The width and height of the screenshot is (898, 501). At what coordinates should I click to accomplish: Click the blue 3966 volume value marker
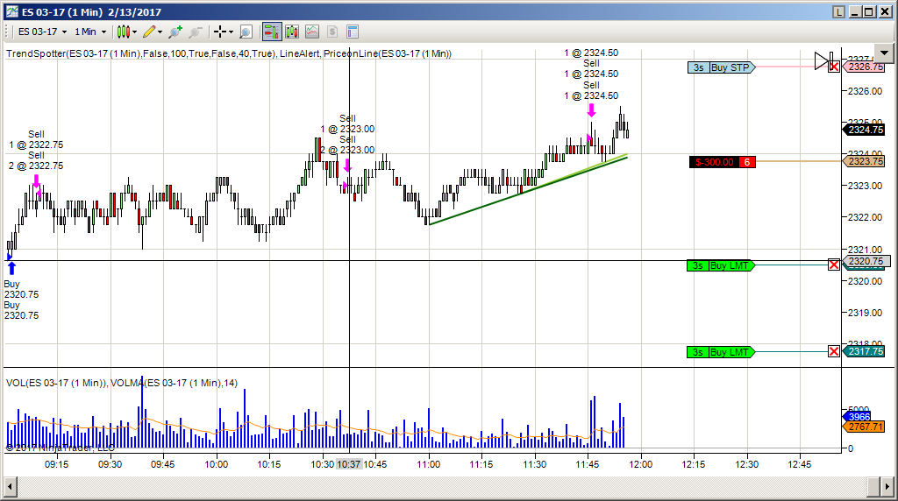859,417
